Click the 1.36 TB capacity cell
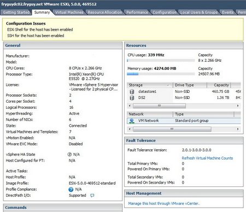This screenshot has width=246, height=212. coord(223,98)
